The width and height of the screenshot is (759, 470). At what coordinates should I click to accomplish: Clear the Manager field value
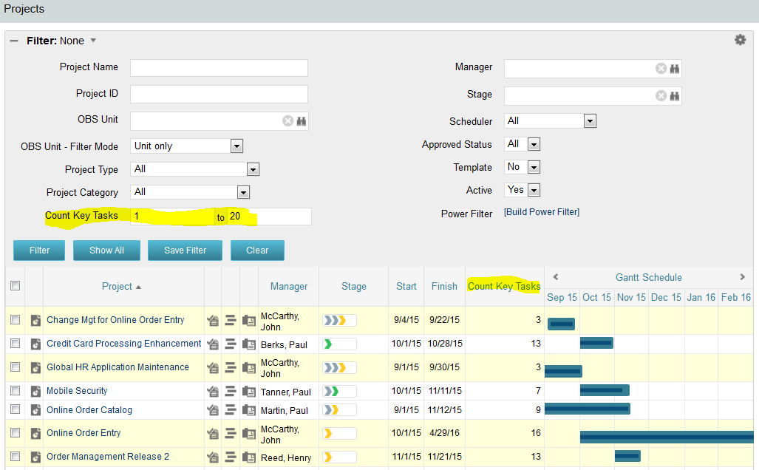(x=661, y=69)
